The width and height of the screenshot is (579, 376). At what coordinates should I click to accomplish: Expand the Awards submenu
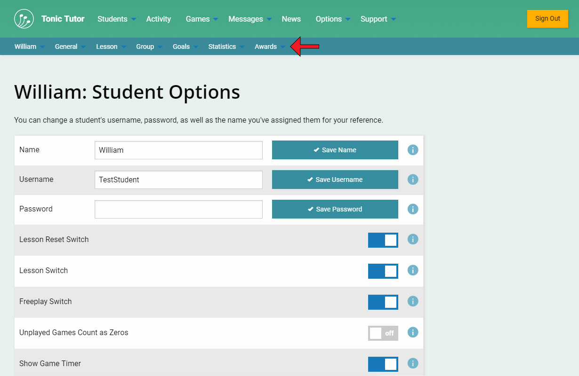pyautogui.click(x=270, y=47)
